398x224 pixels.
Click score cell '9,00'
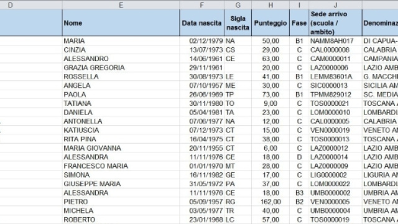point(271,103)
